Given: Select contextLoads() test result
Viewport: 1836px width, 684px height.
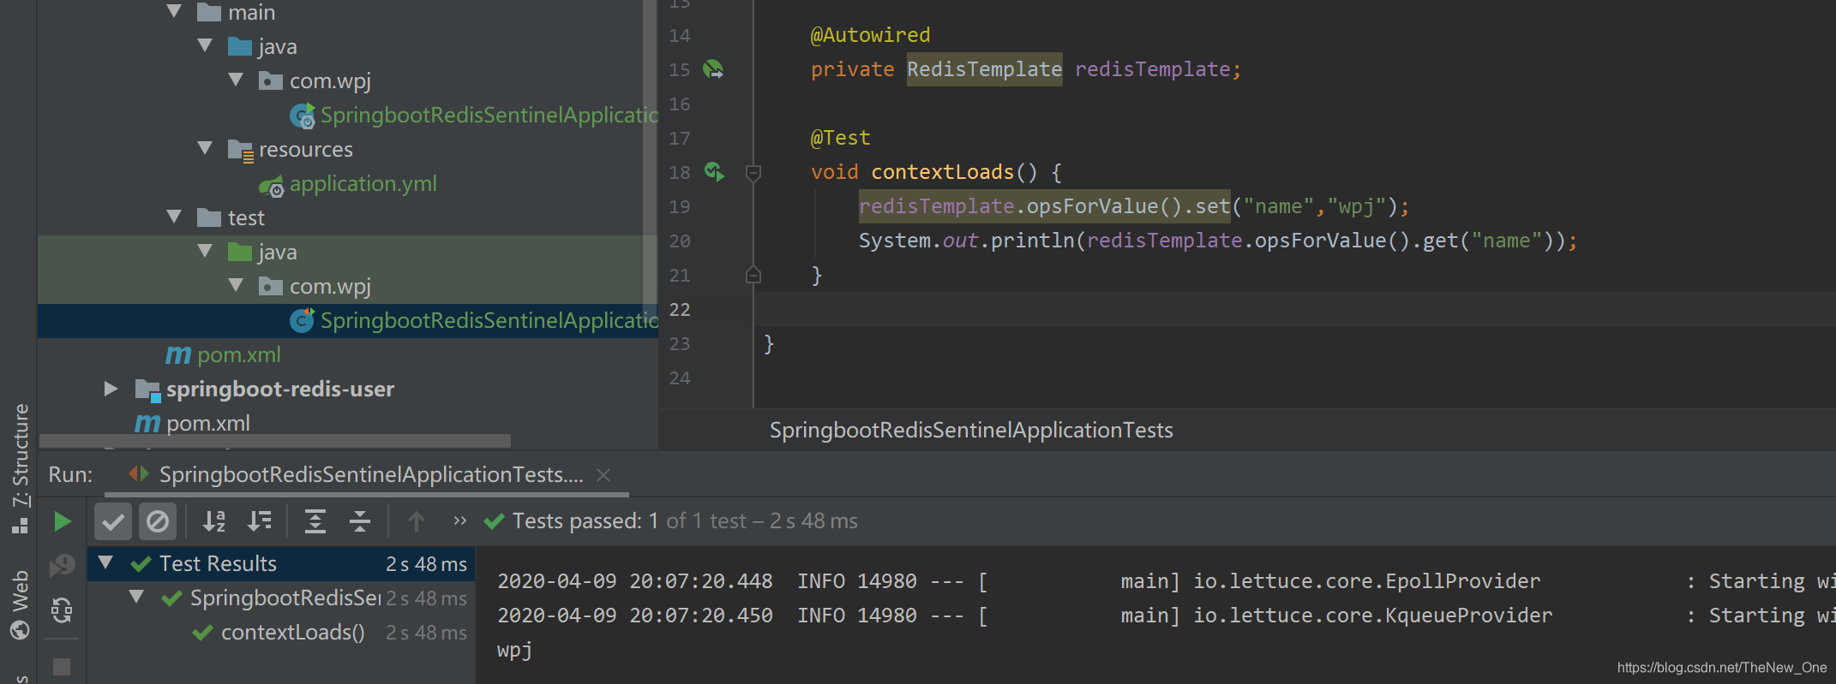Looking at the screenshot, I should (x=292, y=633).
